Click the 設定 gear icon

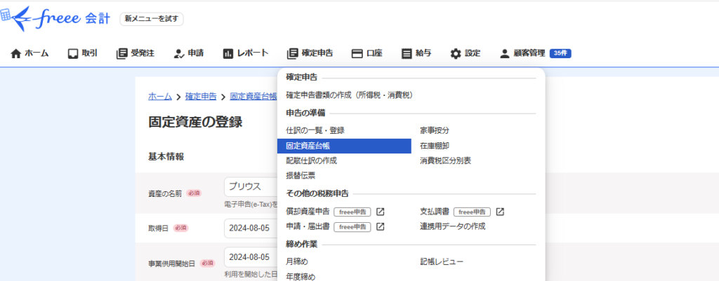pos(456,53)
